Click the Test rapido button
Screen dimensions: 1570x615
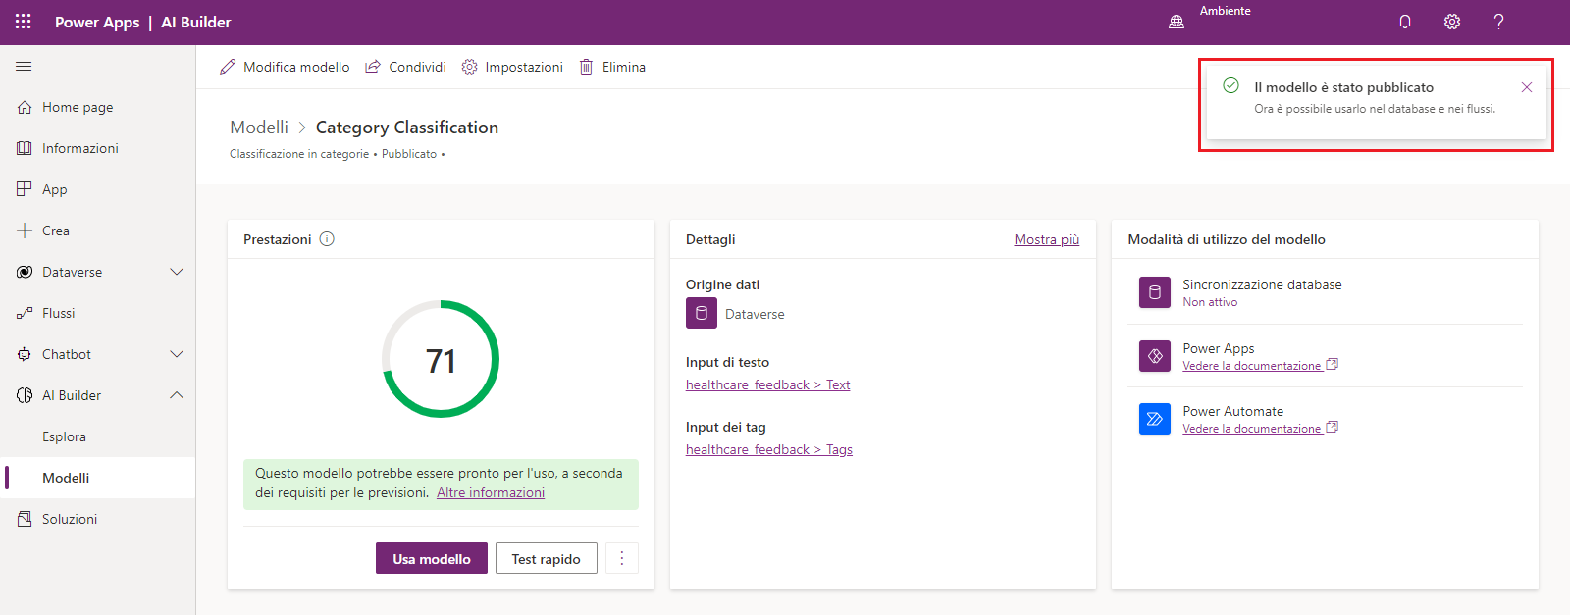[546, 559]
